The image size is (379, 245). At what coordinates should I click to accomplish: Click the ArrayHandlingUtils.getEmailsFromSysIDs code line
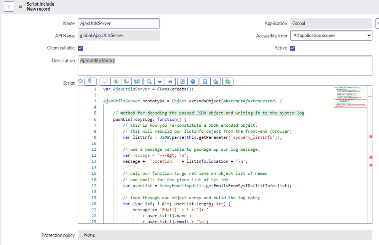207,186
